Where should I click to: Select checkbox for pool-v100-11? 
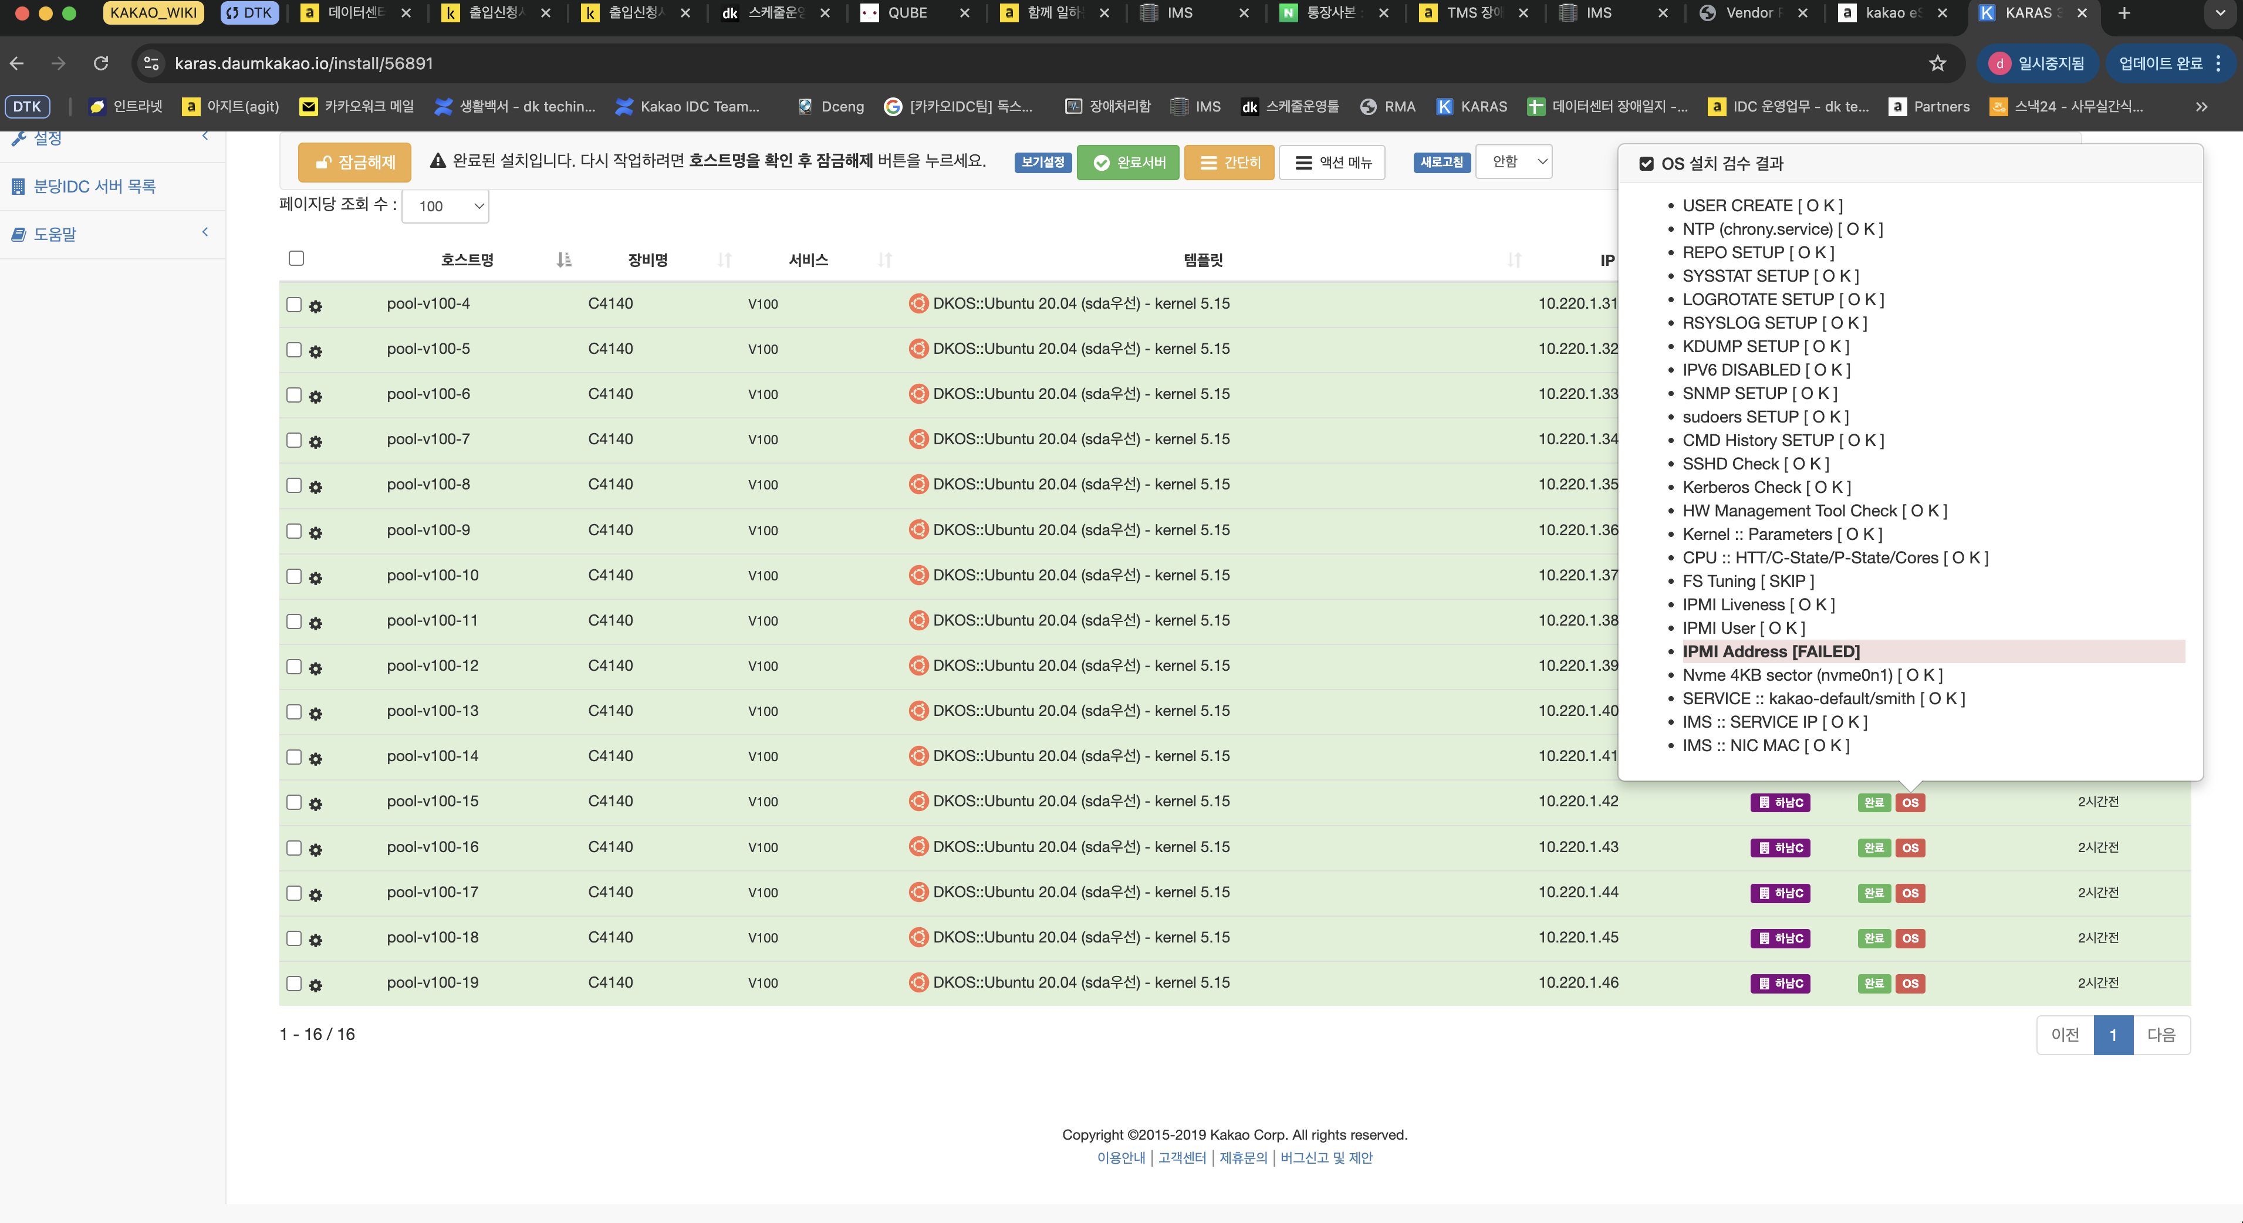tap(293, 621)
